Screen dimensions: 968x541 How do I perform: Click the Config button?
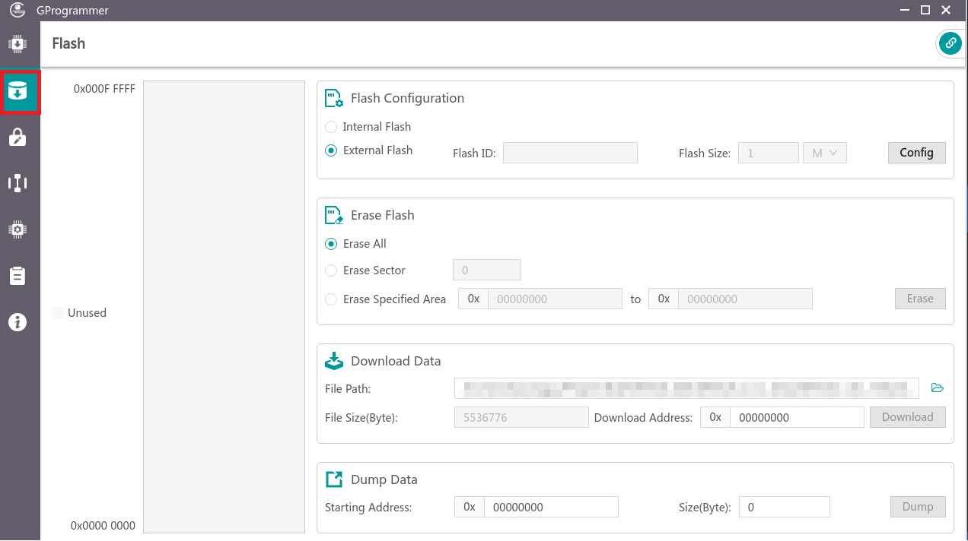point(916,153)
